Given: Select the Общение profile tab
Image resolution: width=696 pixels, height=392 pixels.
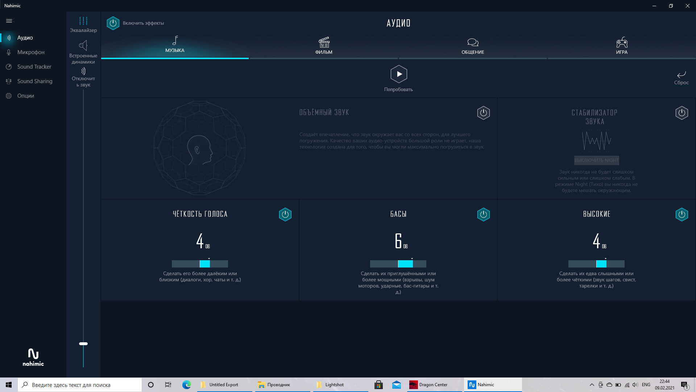Looking at the screenshot, I should pyautogui.click(x=473, y=46).
